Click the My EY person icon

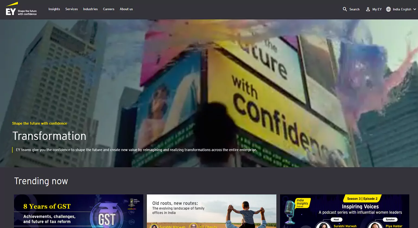(x=368, y=9)
